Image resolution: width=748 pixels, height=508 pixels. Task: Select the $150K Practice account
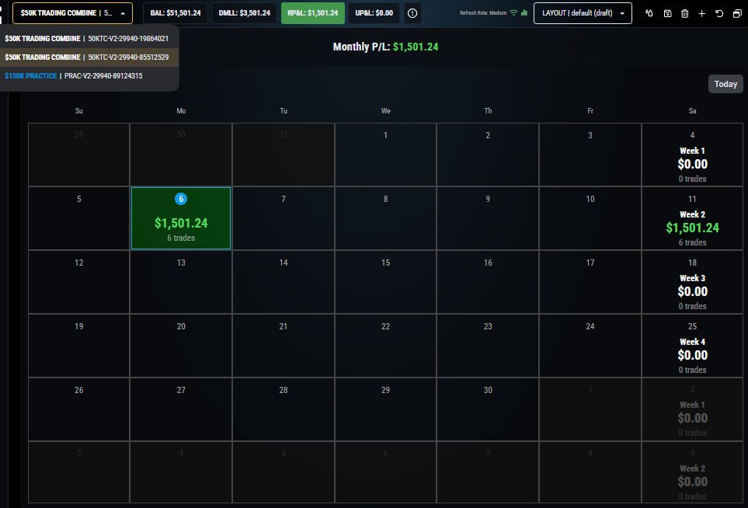point(89,76)
